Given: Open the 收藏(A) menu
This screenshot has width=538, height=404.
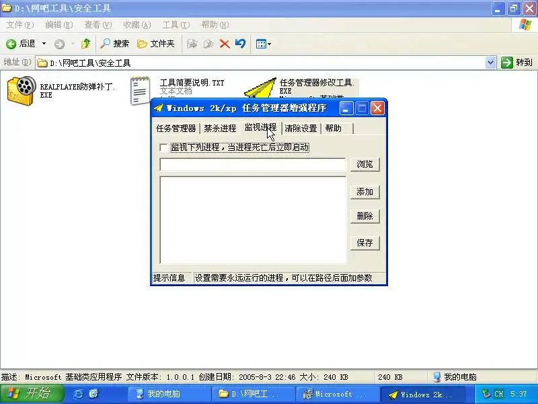Looking at the screenshot, I should pos(137,25).
